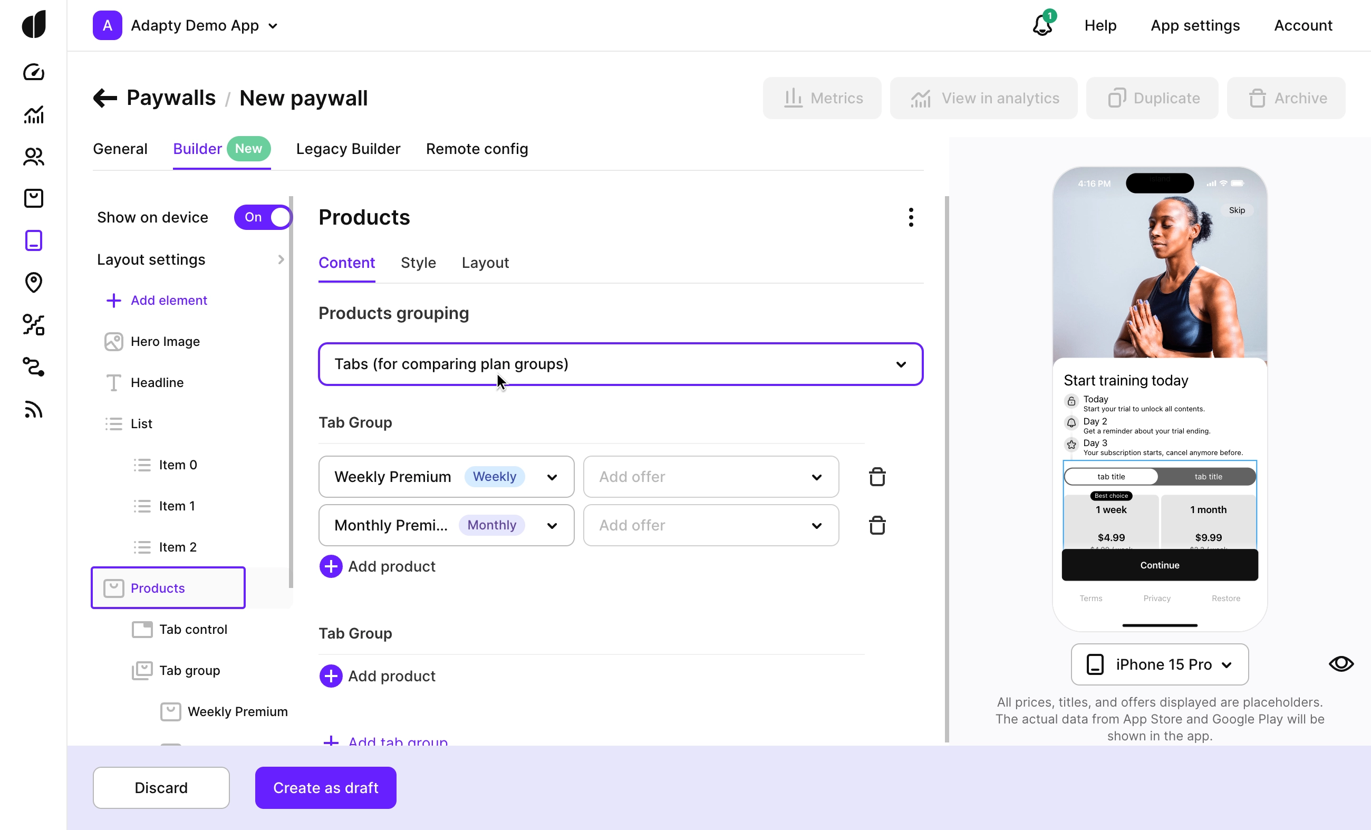Delete the Weekly Premium product row
1371x830 pixels.
point(876,477)
